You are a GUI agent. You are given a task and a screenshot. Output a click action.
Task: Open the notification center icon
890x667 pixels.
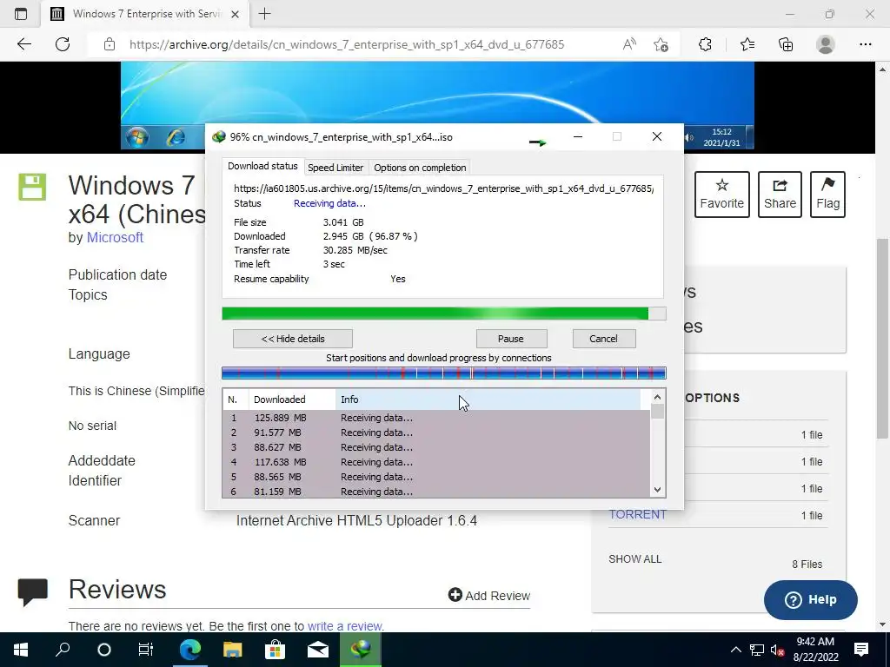tap(861, 650)
